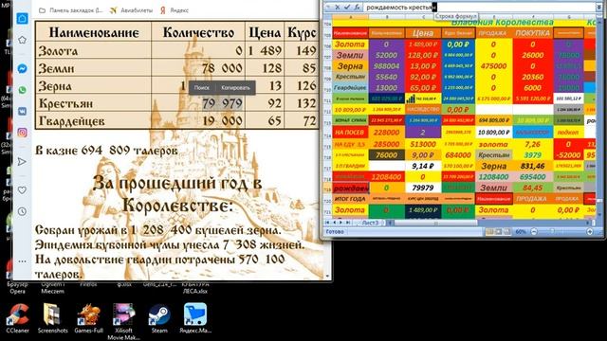Choose Поиск in the selection popup
607x341 pixels.
pyautogui.click(x=201, y=88)
